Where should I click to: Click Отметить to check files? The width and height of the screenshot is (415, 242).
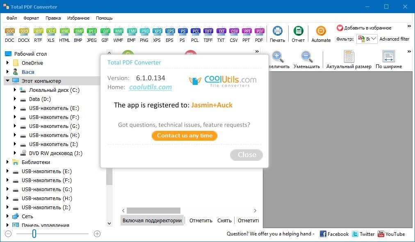tap(201, 221)
